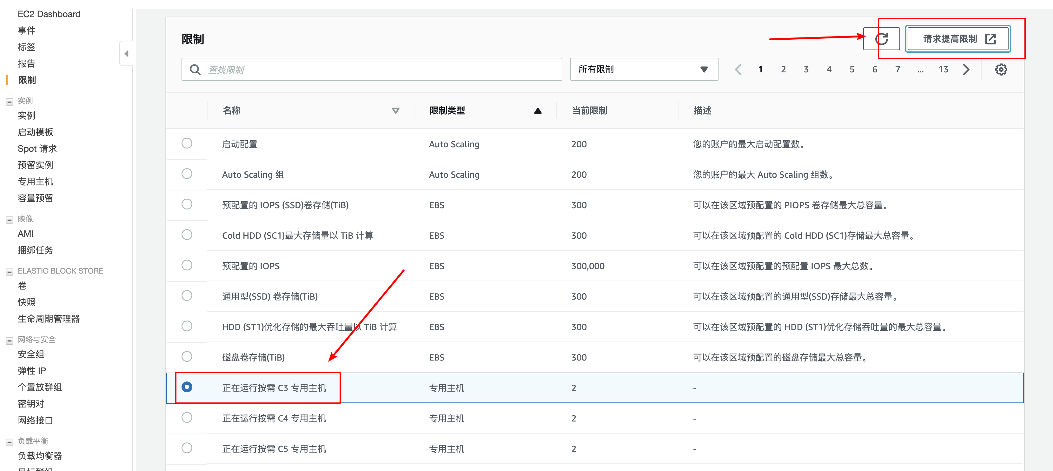Image resolution: width=1053 pixels, height=471 pixels.
Task: Jump to page 3 of limits
Action: coord(806,70)
